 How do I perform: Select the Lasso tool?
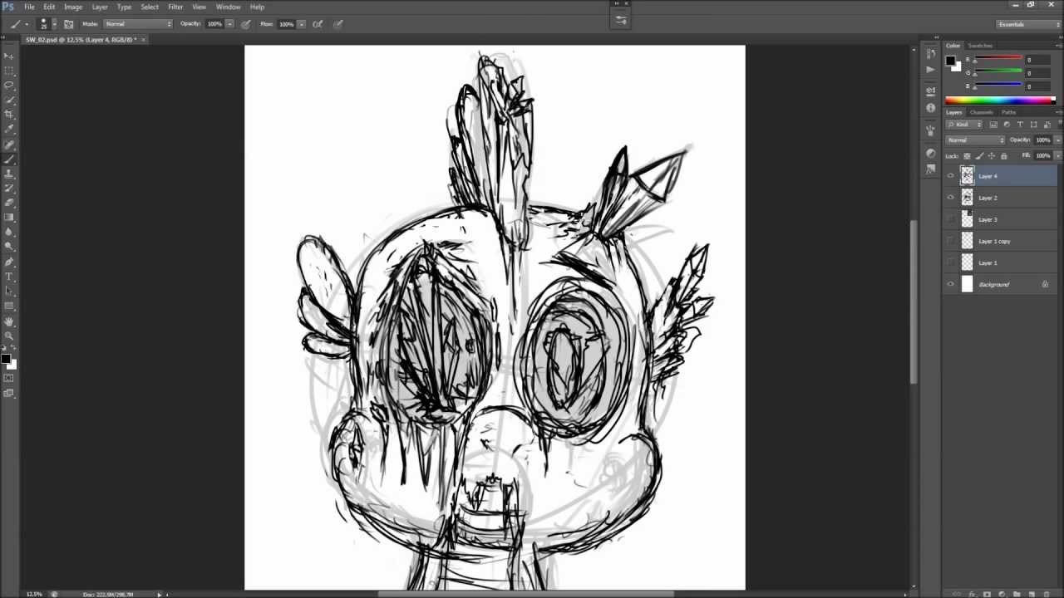pos(9,85)
